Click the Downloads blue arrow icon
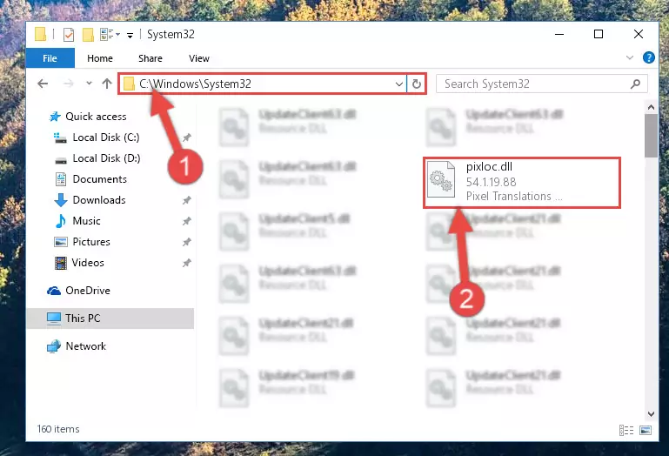The image size is (669, 456). (61, 200)
